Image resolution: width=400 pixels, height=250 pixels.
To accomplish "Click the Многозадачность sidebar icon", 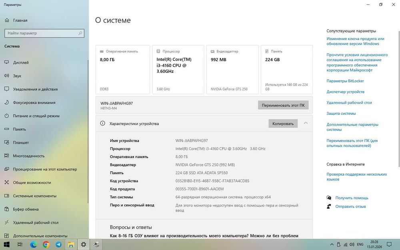I will [x=7, y=156].
